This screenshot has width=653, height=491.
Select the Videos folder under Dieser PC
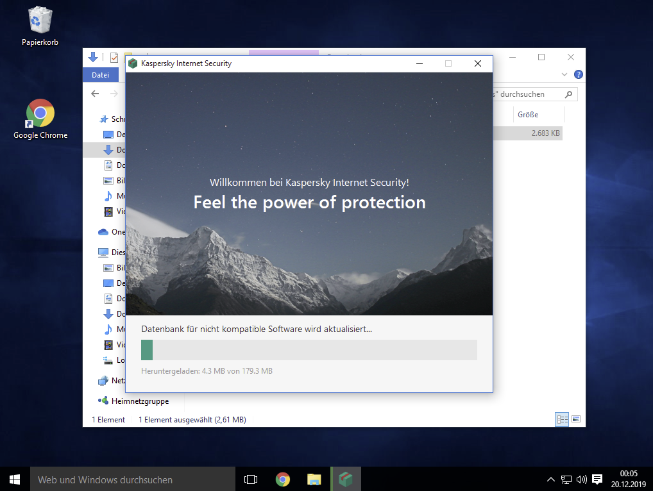click(x=114, y=344)
